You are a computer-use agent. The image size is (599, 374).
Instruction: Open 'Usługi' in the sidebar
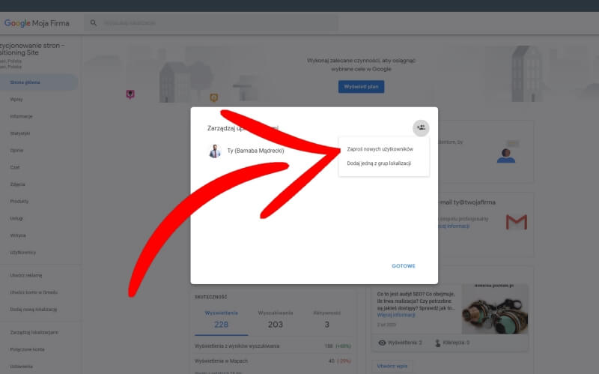(x=16, y=218)
